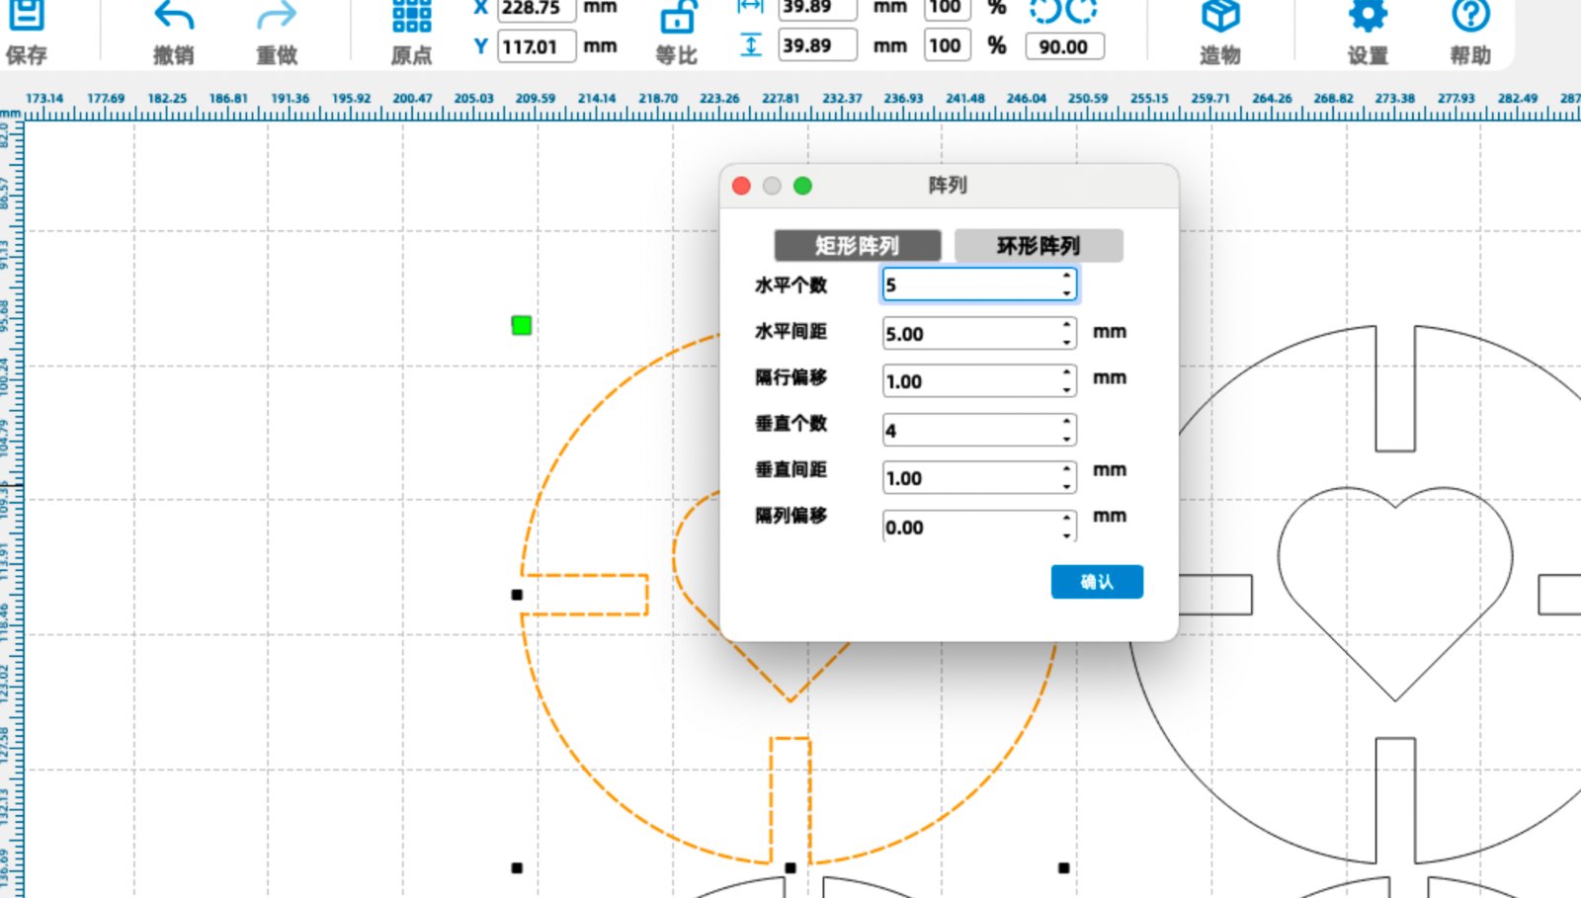Image resolution: width=1581 pixels, height=898 pixels.
Task: Click the green zoom button of 阵列 dialog
Action: pyautogui.click(x=802, y=186)
